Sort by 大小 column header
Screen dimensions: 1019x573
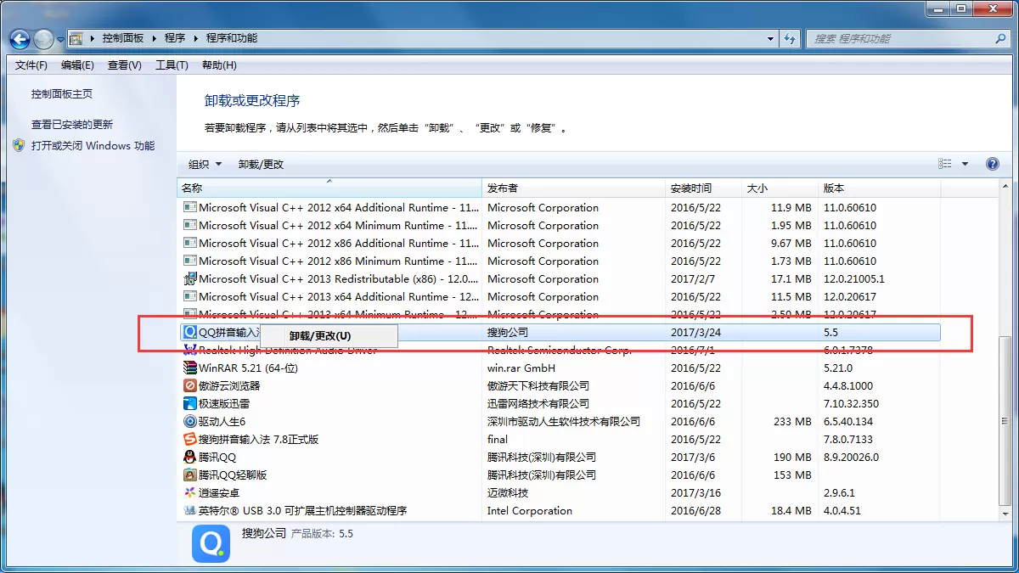780,188
